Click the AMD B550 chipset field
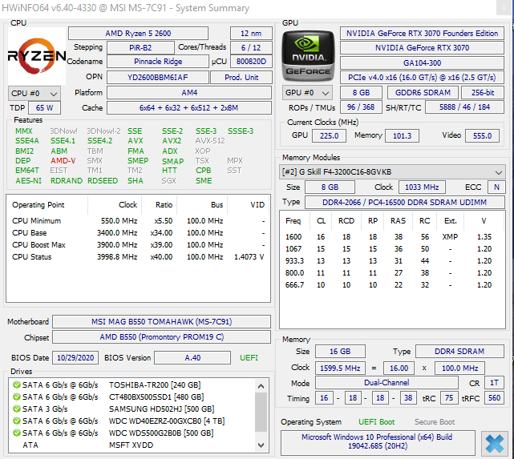The width and height of the screenshot is (514, 459). pos(162,337)
